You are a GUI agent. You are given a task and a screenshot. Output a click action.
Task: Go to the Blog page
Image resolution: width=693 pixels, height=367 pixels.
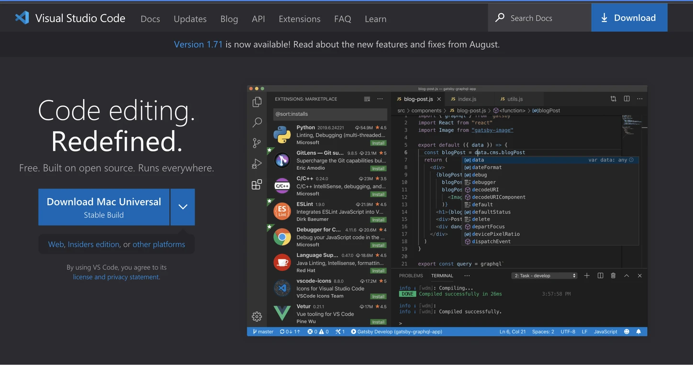click(x=229, y=19)
